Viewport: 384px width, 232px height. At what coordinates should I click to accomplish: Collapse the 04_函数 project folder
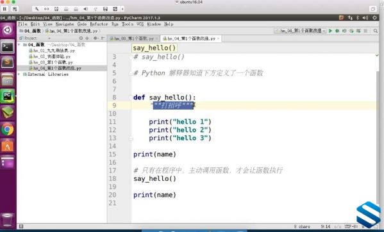pyautogui.click(x=19, y=44)
